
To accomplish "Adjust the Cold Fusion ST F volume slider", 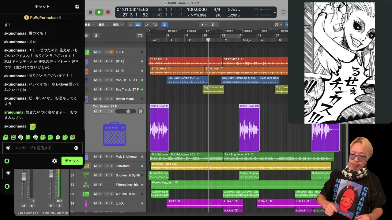I will click(126, 111).
